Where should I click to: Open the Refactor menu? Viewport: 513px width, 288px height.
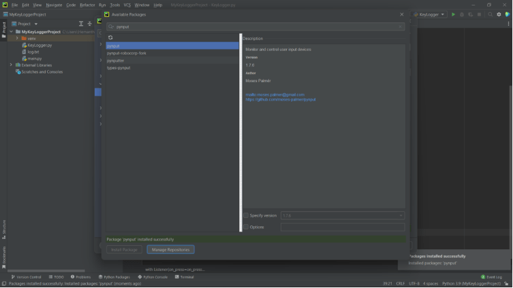tap(87, 5)
